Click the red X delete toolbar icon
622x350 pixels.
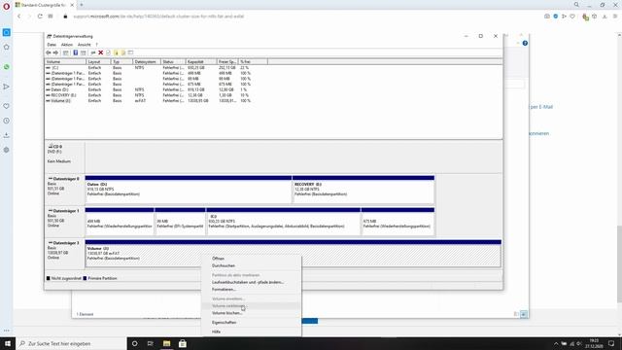(101, 52)
